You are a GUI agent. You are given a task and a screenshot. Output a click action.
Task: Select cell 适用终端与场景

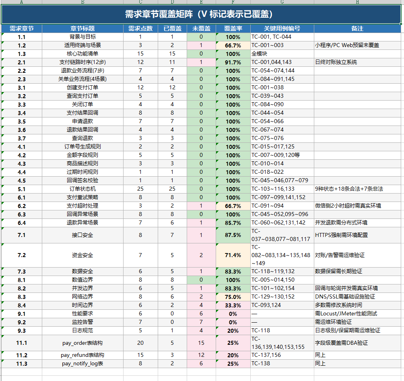coord(83,45)
